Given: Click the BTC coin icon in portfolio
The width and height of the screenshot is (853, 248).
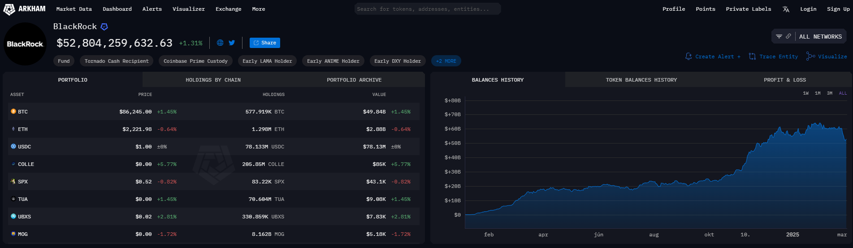Looking at the screenshot, I should point(13,112).
